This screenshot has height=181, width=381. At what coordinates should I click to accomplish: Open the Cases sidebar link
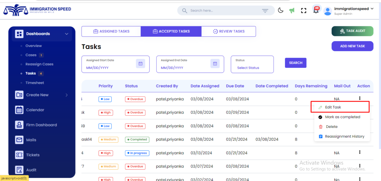click(x=31, y=55)
